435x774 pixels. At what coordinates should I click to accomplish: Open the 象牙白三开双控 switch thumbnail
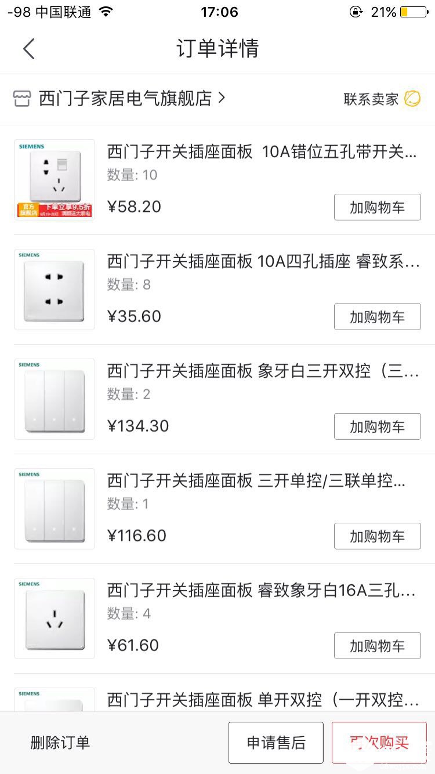click(55, 399)
